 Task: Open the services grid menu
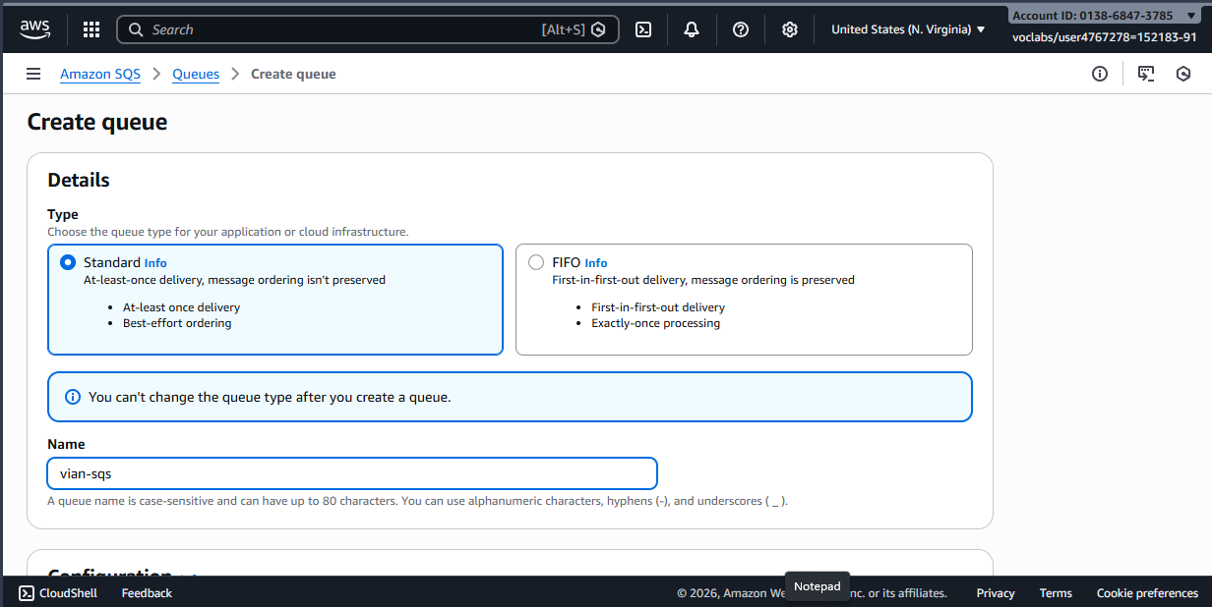(x=91, y=29)
